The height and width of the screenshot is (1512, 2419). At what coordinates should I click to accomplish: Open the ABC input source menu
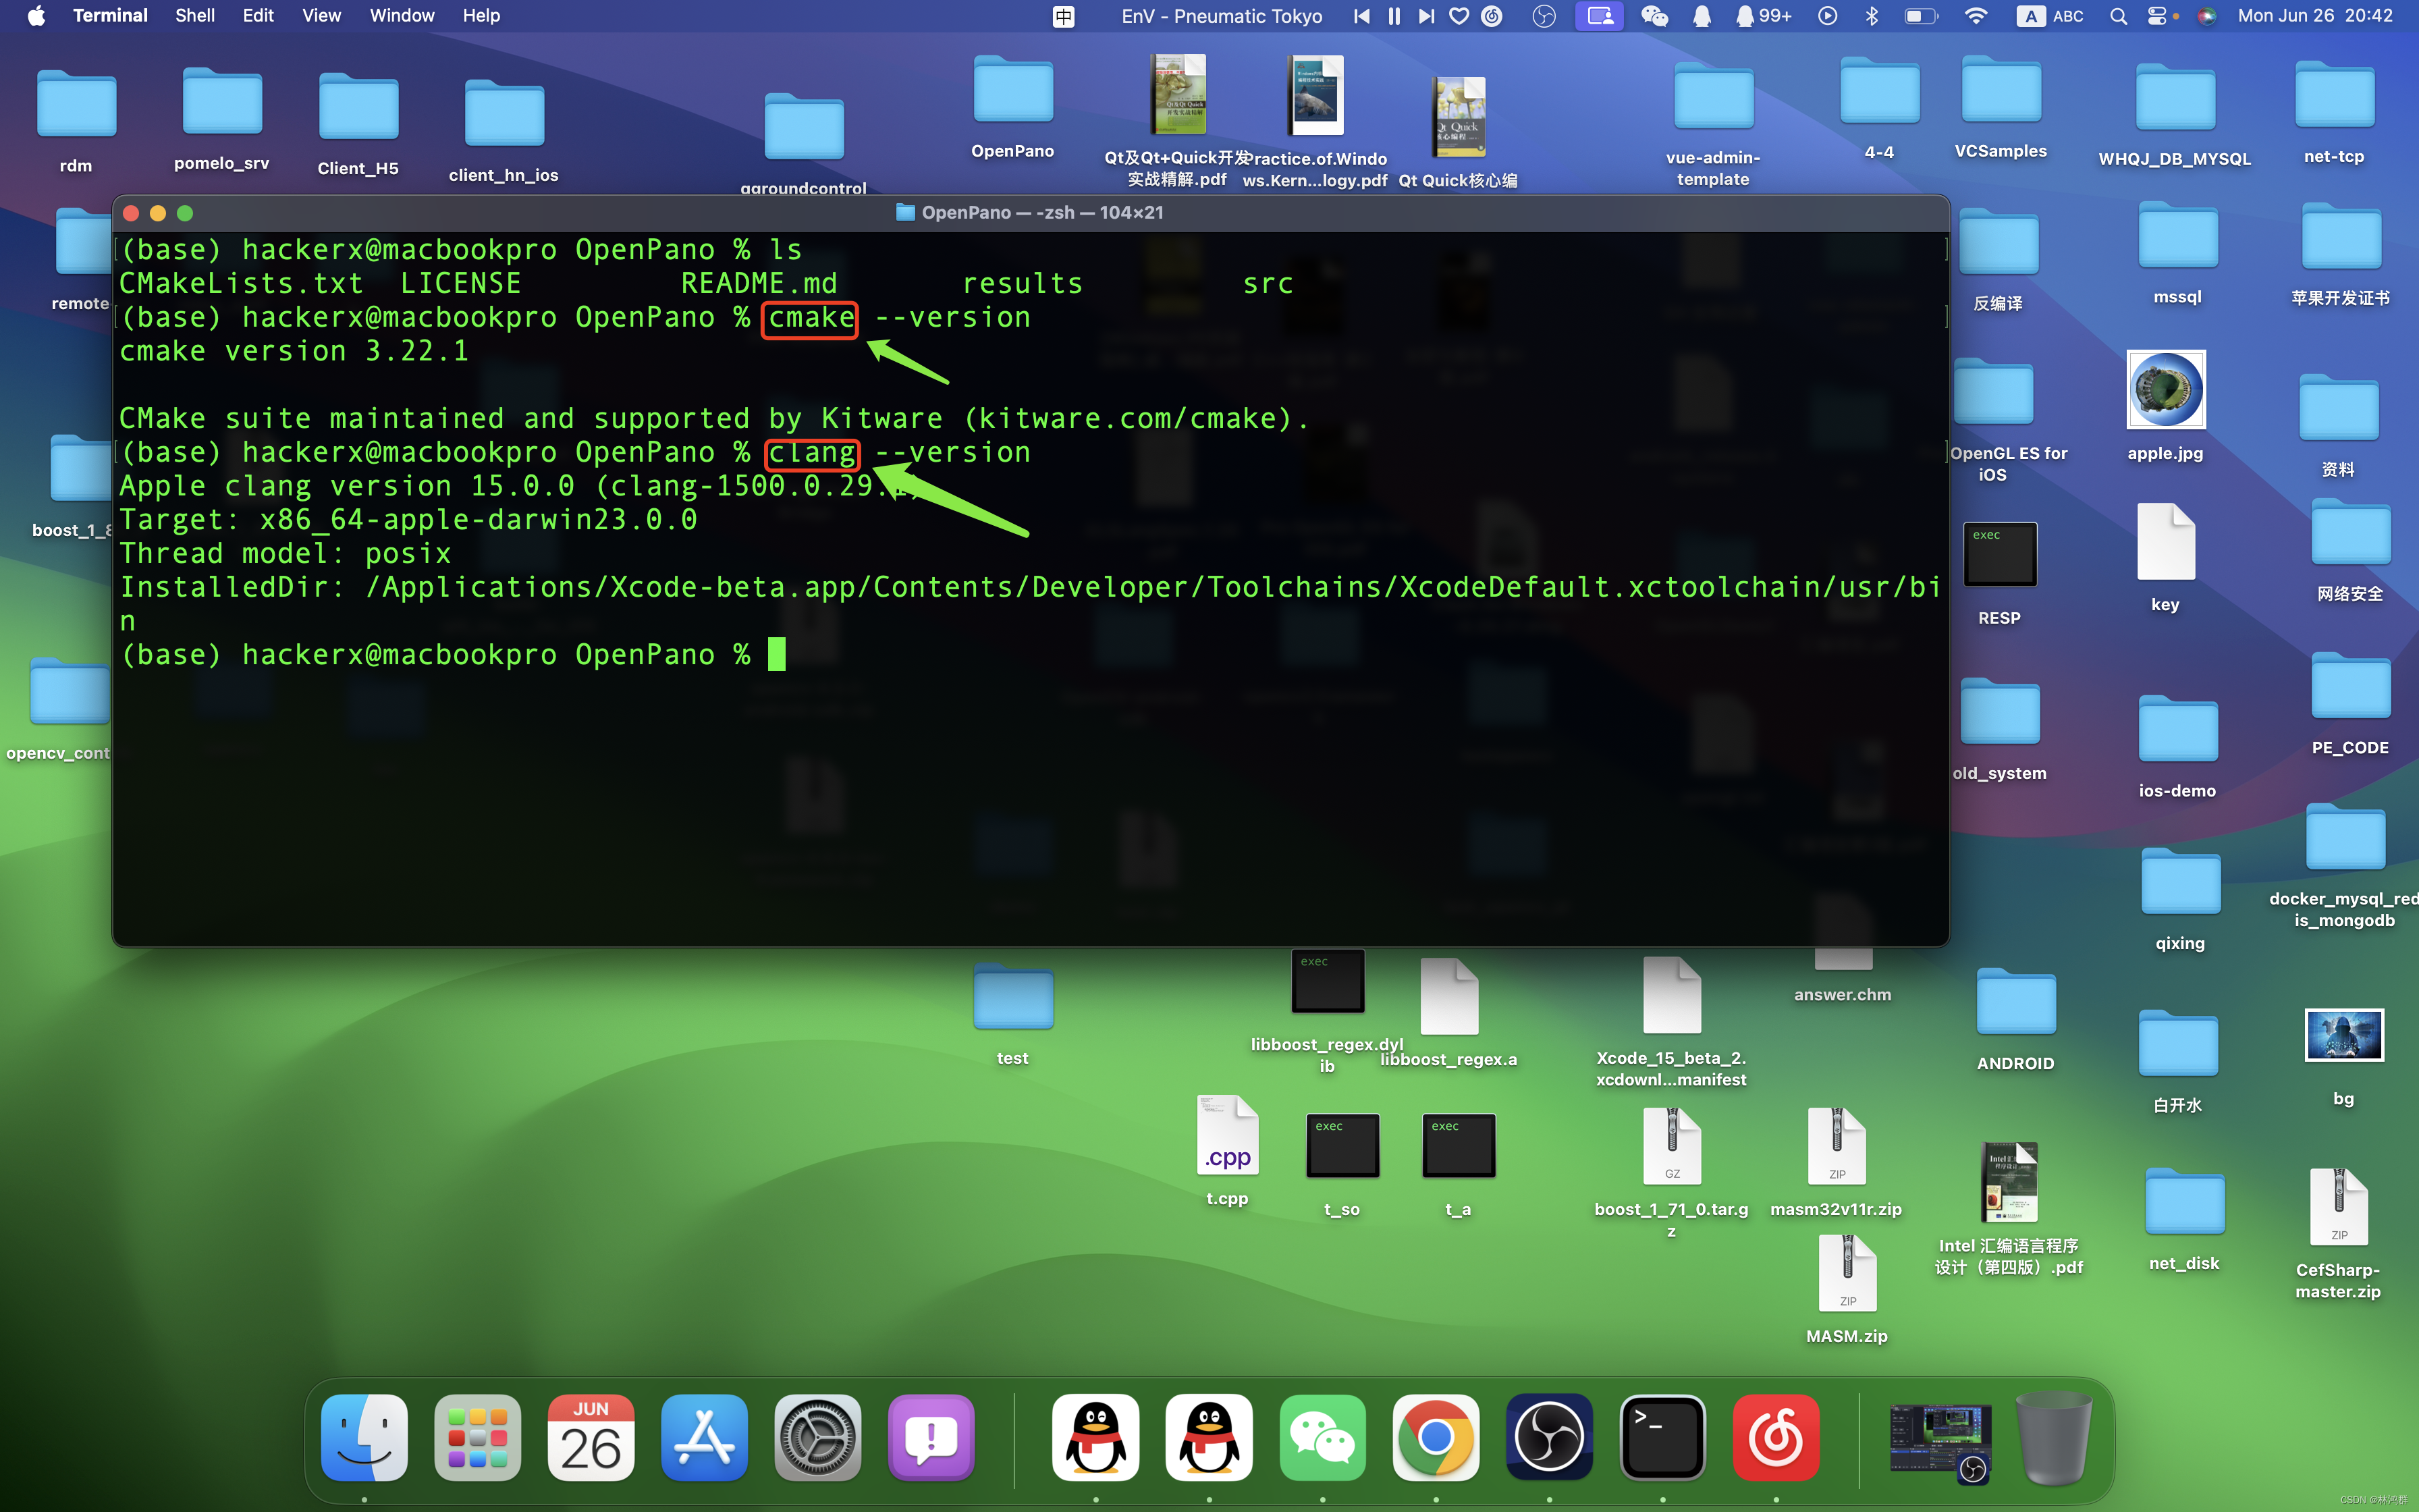(x=2050, y=16)
